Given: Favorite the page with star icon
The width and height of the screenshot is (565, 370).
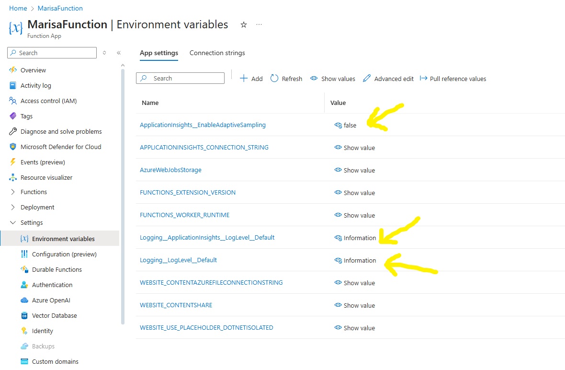Looking at the screenshot, I should coord(244,25).
